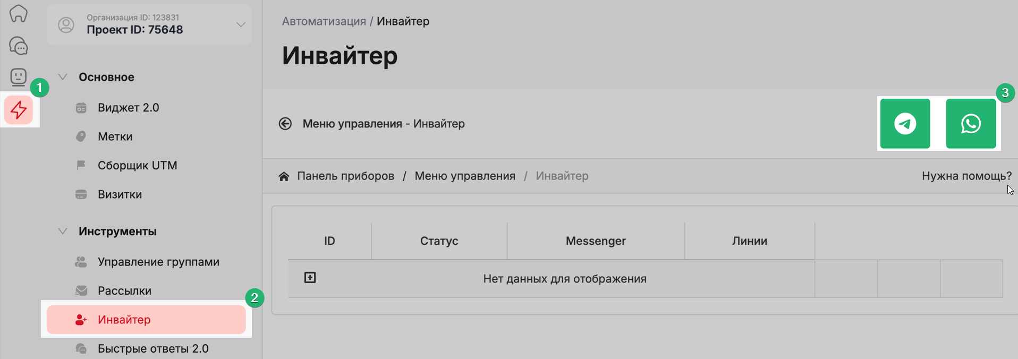Open Виджет 2.0 menu item
Image resolution: width=1018 pixels, height=359 pixels.
click(128, 108)
